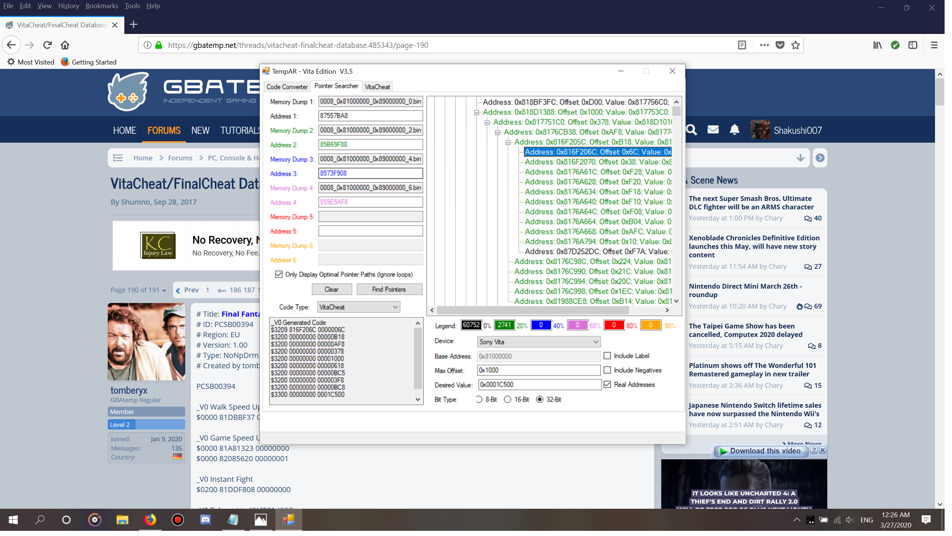Open a new browser tab
Screen dimensions: 952x536
(x=134, y=25)
